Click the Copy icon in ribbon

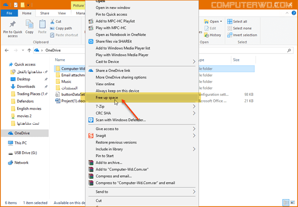(29, 24)
